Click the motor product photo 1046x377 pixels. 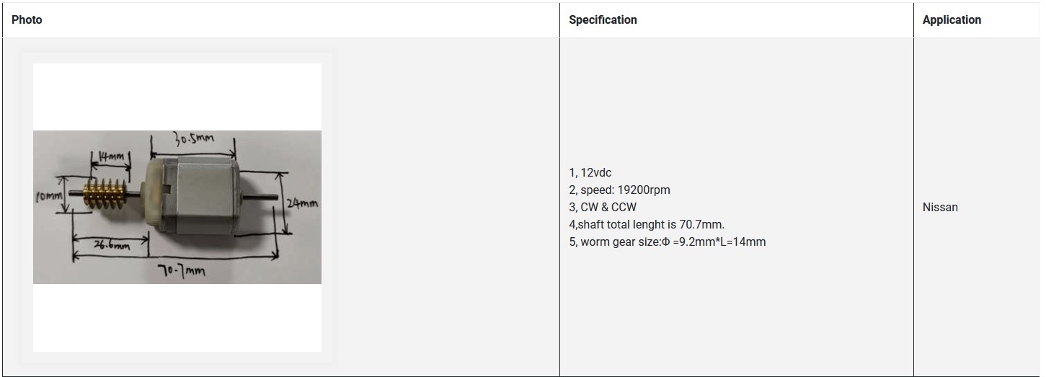tap(177, 207)
